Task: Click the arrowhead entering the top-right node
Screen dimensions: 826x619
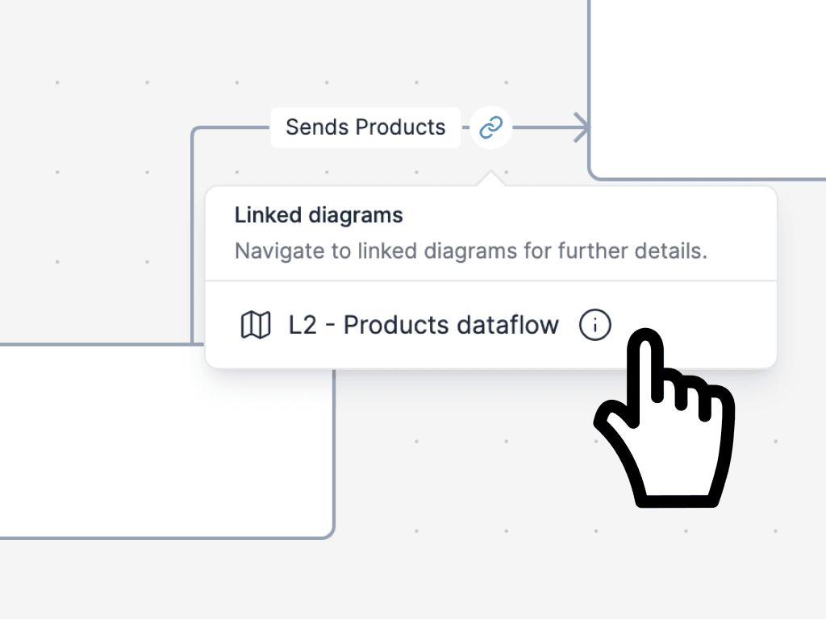Action: 579,127
